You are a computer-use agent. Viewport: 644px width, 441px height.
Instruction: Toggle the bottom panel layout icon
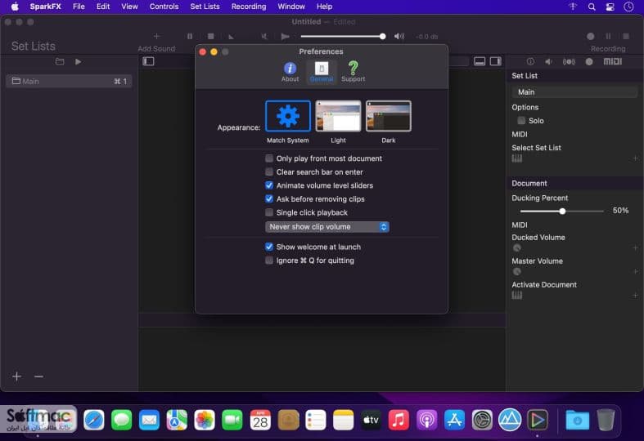(x=480, y=61)
